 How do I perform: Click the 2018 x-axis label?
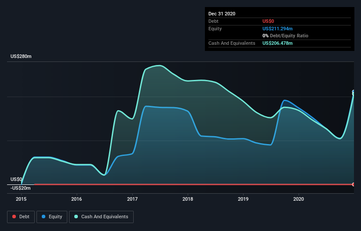[188, 199]
